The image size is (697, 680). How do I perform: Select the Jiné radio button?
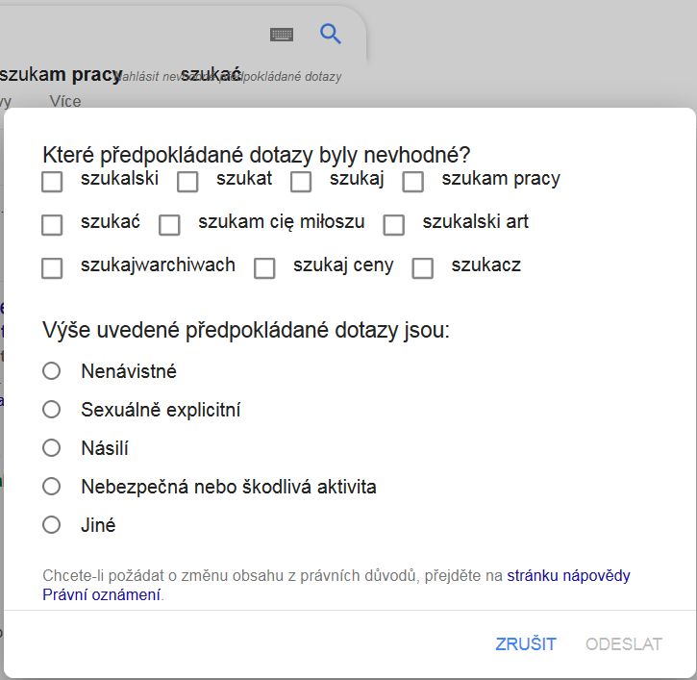[x=52, y=525]
